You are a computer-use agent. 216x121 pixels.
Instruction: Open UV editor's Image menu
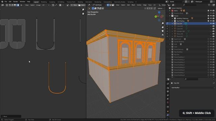click(x=38, y=5)
